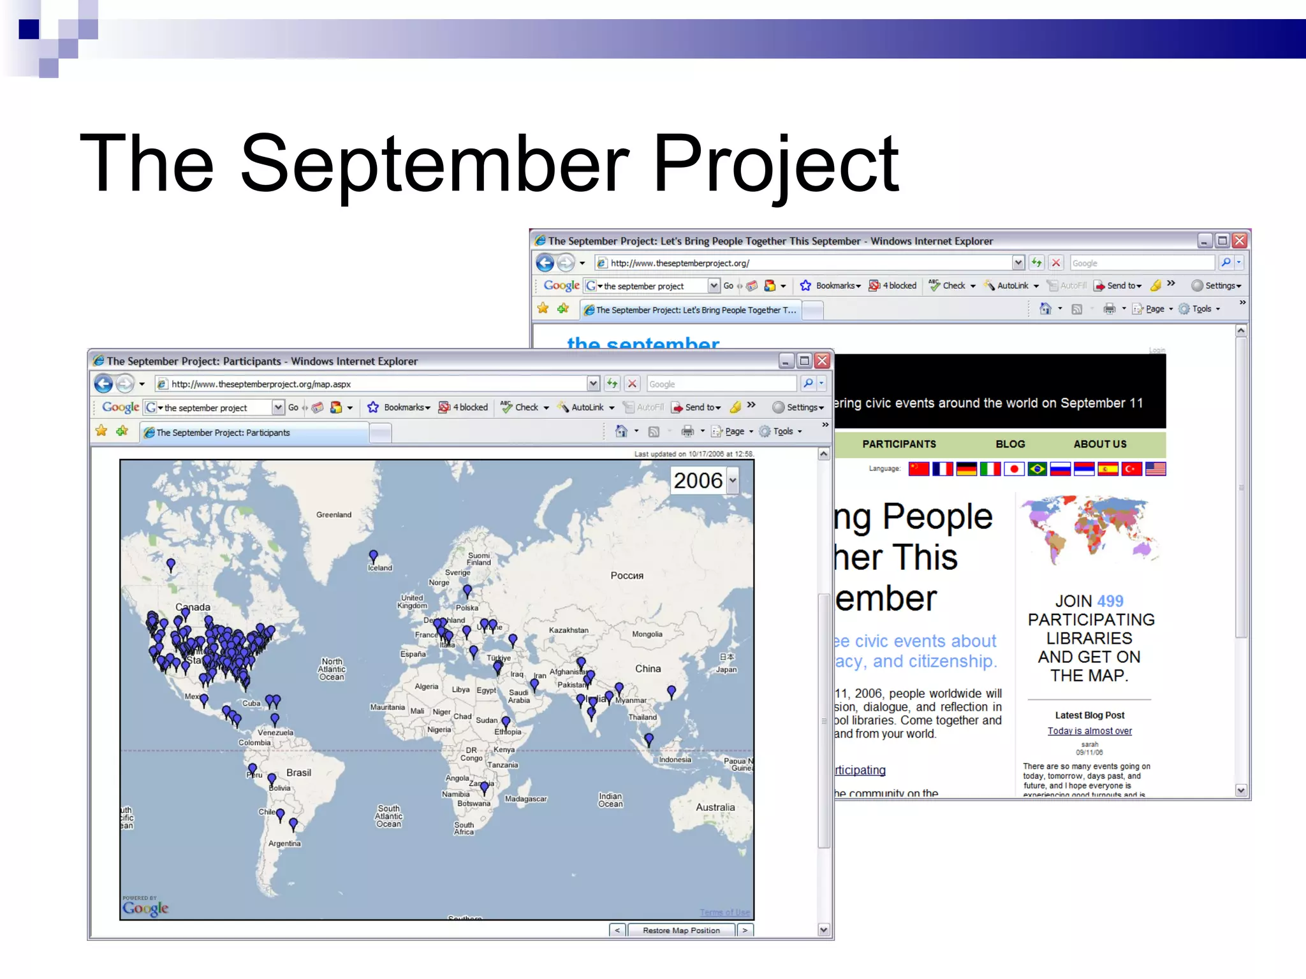
Task: Click RSS feeds icon in Participants window
Action: coord(654,432)
